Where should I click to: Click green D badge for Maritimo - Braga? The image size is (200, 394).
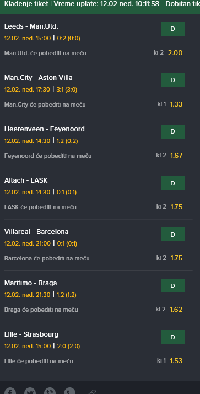pos(172,285)
